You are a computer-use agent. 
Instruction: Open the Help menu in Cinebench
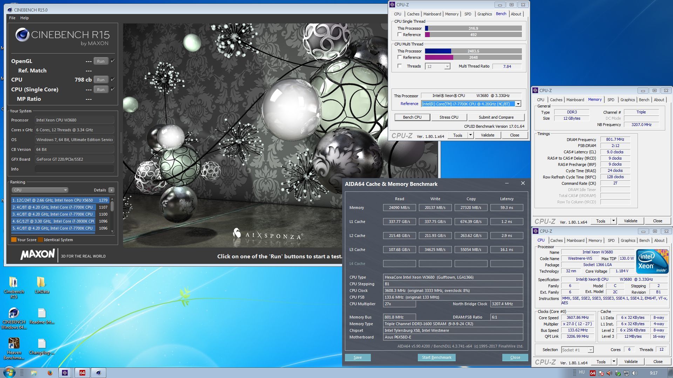coord(25,18)
